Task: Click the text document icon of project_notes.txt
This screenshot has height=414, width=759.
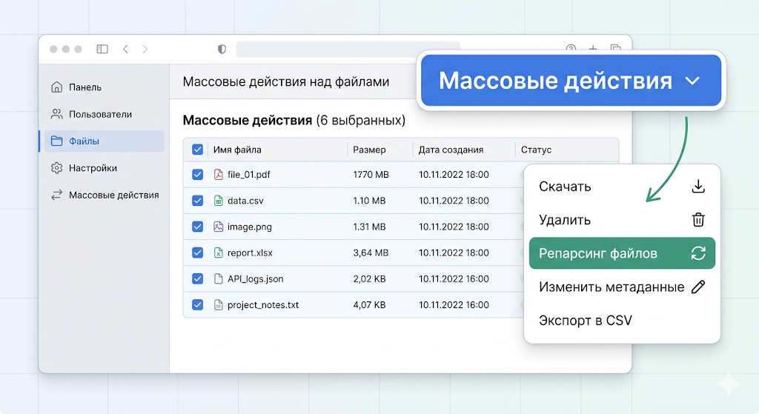Action: click(x=219, y=304)
